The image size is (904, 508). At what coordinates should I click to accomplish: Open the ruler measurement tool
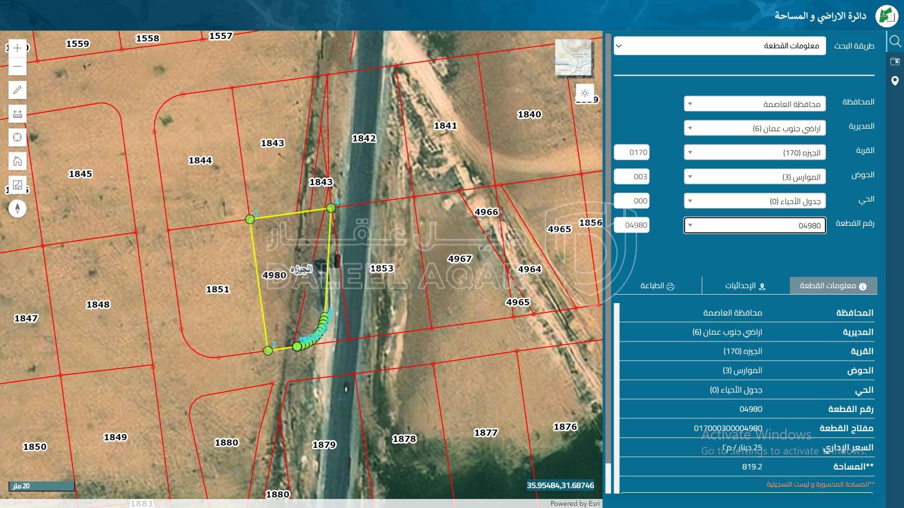point(18,114)
